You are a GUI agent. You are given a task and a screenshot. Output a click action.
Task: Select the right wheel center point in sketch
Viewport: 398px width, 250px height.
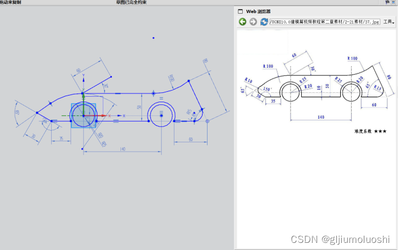point(161,116)
